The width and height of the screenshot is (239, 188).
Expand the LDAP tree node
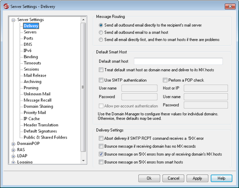(x=13, y=156)
